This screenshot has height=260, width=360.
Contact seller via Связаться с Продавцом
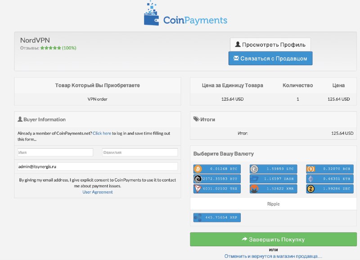pos(270,58)
